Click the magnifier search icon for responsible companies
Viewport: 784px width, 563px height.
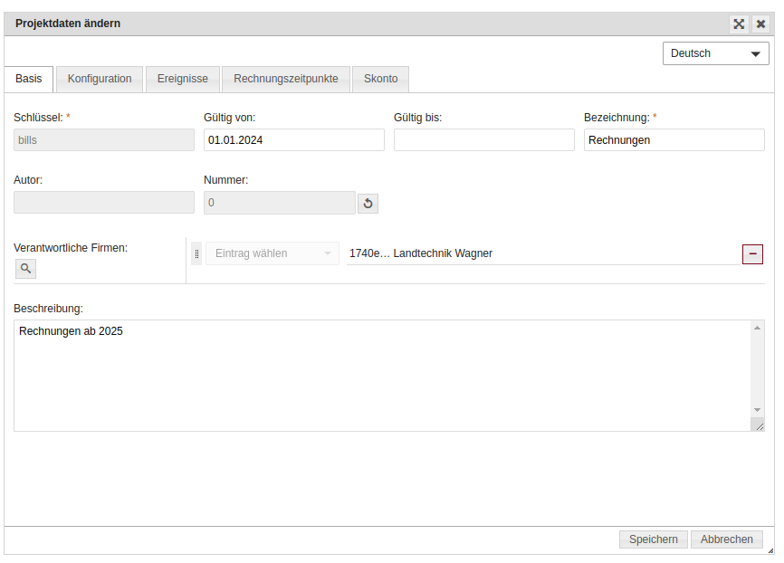tap(25, 268)
